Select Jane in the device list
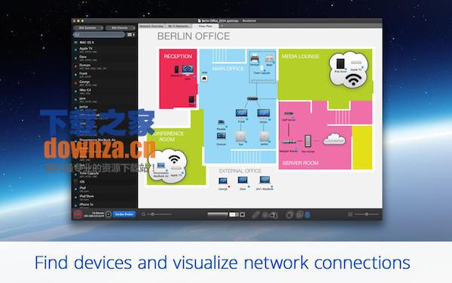 click(105, 100)
